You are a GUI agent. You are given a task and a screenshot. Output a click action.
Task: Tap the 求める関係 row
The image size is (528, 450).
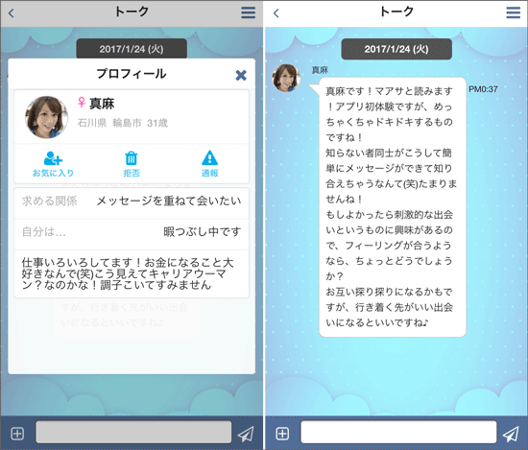pyautogui.click(x=132, y=203)
